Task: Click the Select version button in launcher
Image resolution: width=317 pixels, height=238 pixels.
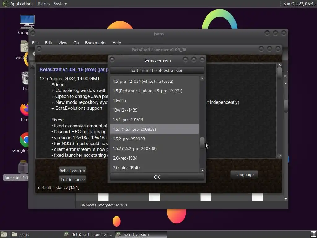Action: tap(72, 170)
